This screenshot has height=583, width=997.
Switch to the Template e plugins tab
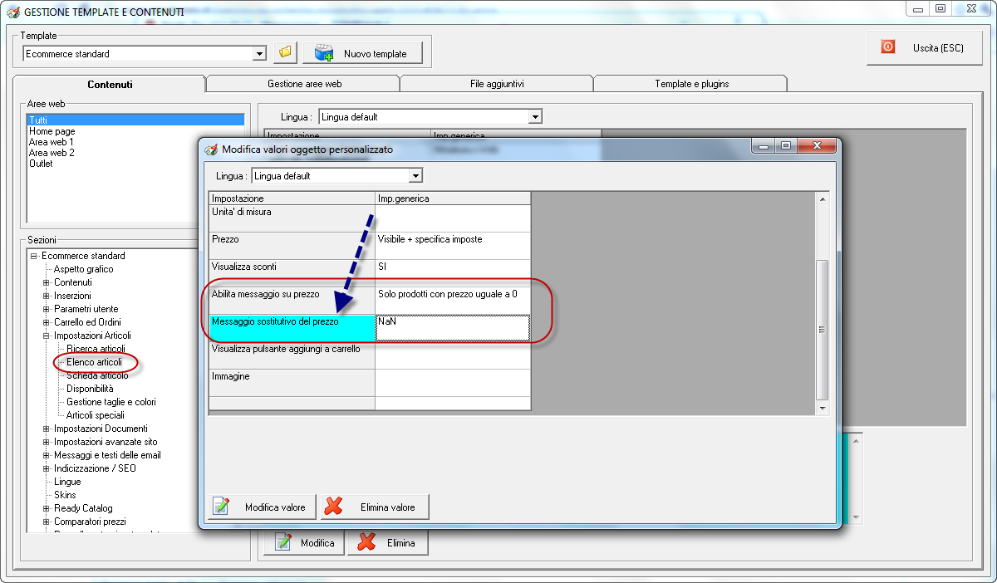pos(691,84)
